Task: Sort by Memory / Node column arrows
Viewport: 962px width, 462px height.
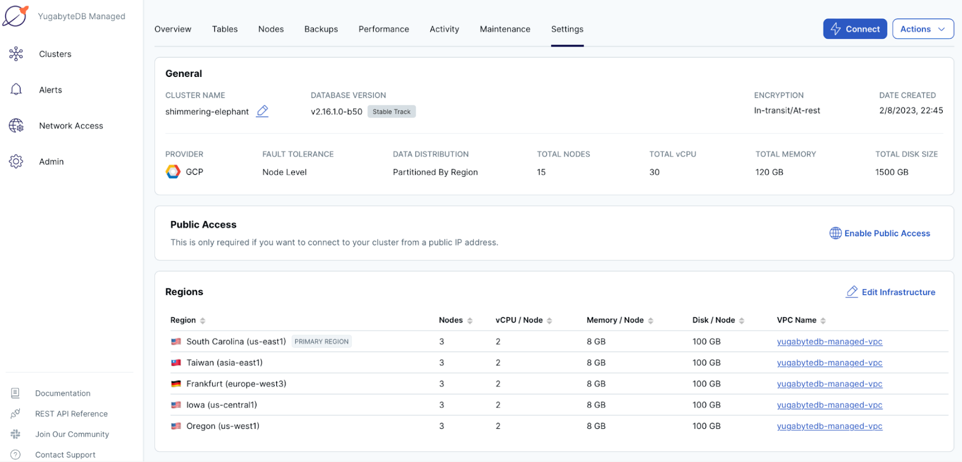Action: 650,320
